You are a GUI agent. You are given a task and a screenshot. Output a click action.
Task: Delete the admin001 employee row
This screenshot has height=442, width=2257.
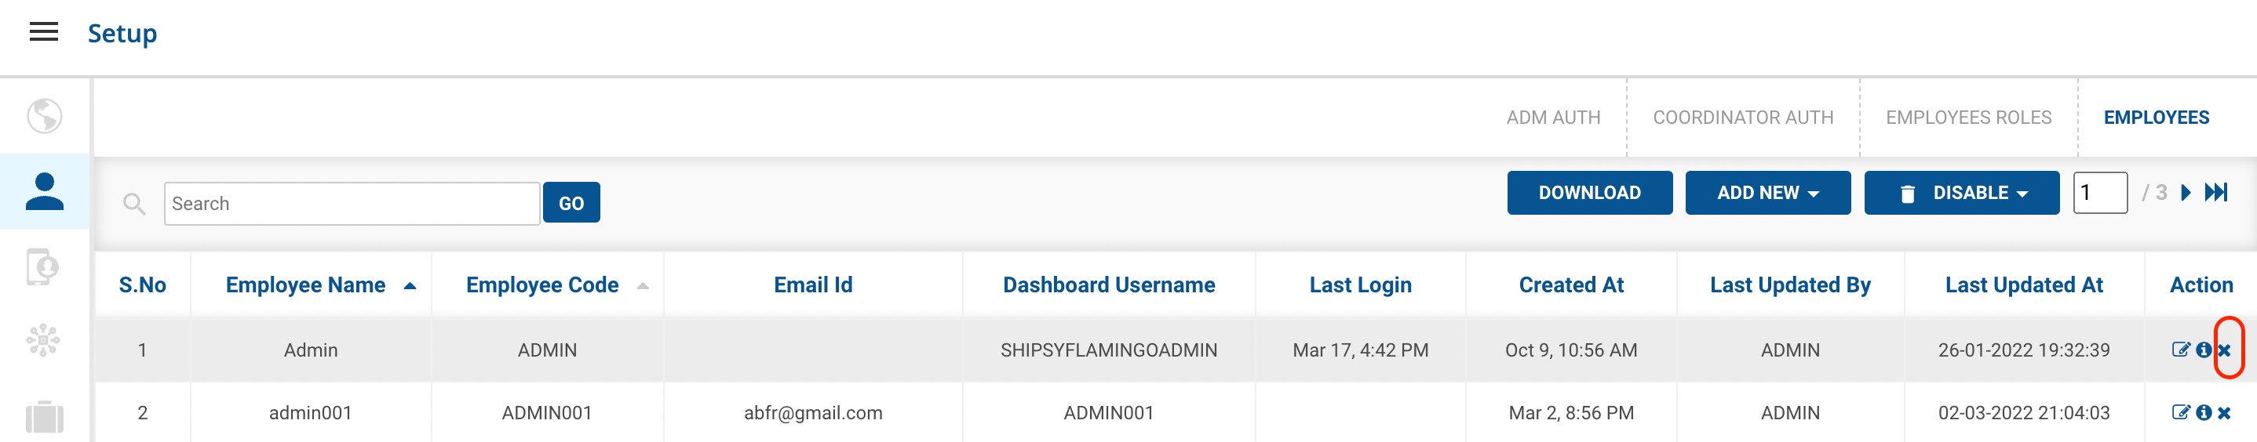click(2225, 413)
